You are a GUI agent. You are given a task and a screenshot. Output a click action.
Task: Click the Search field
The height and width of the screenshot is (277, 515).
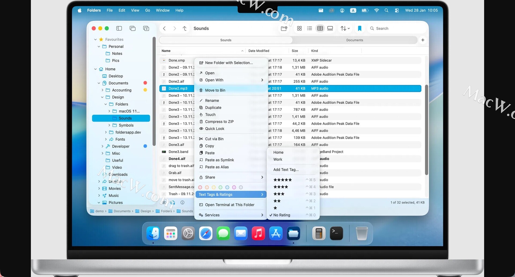pyautogui.click(x=397, y=28)
